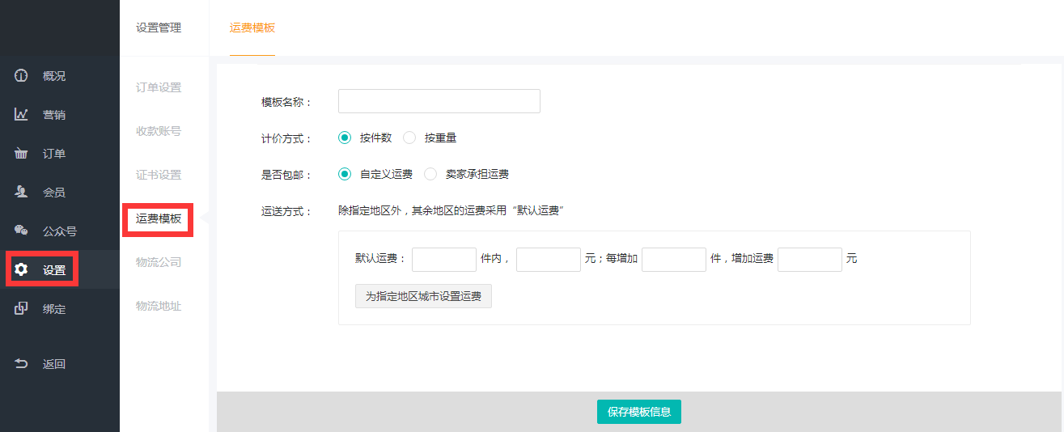1064x432 pixels.
Task: Click the 概况 overview icon in sidebar
Action: point(22,76)
